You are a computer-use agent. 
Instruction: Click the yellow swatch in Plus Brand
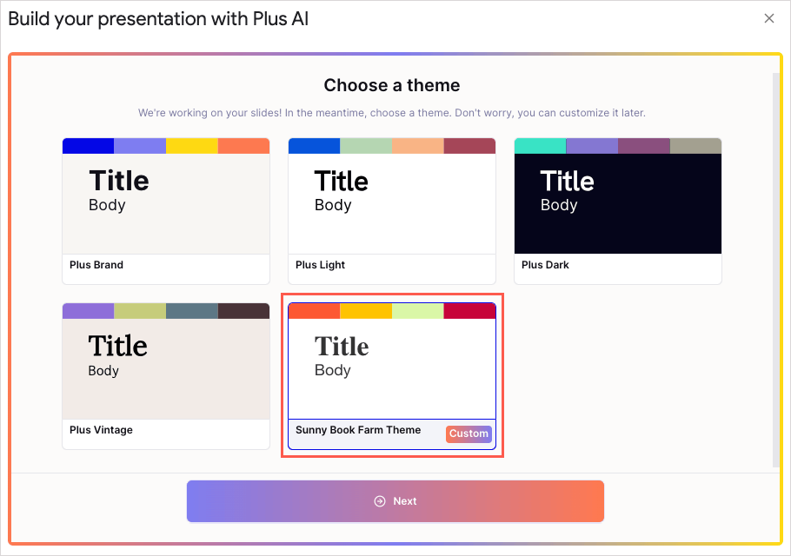pos(192,146)
